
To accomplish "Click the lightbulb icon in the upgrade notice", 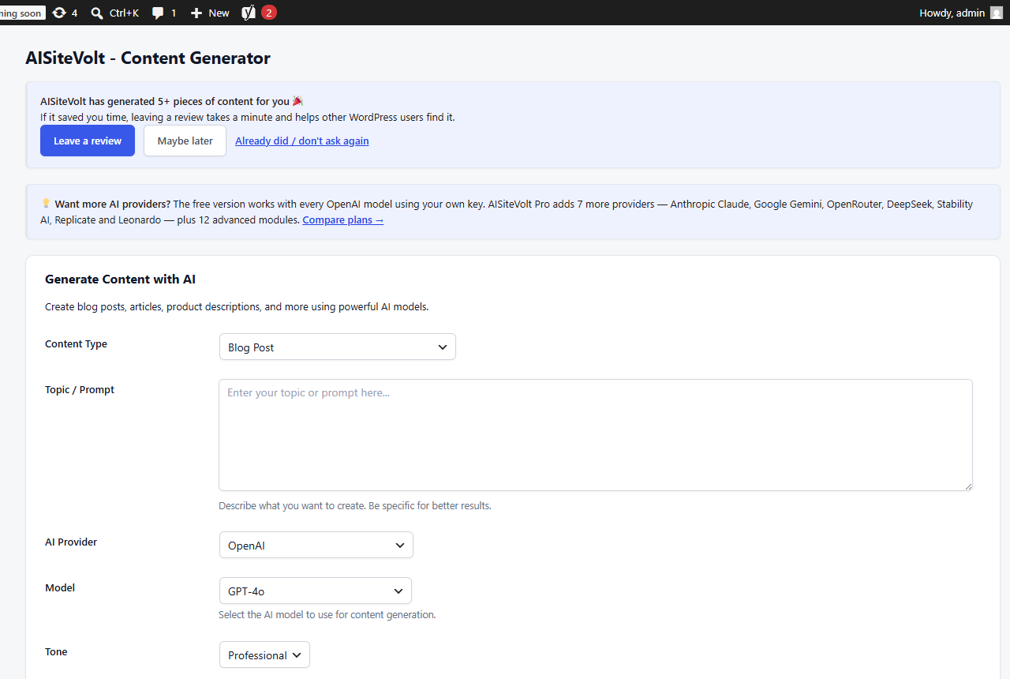I will click(46, 204).
